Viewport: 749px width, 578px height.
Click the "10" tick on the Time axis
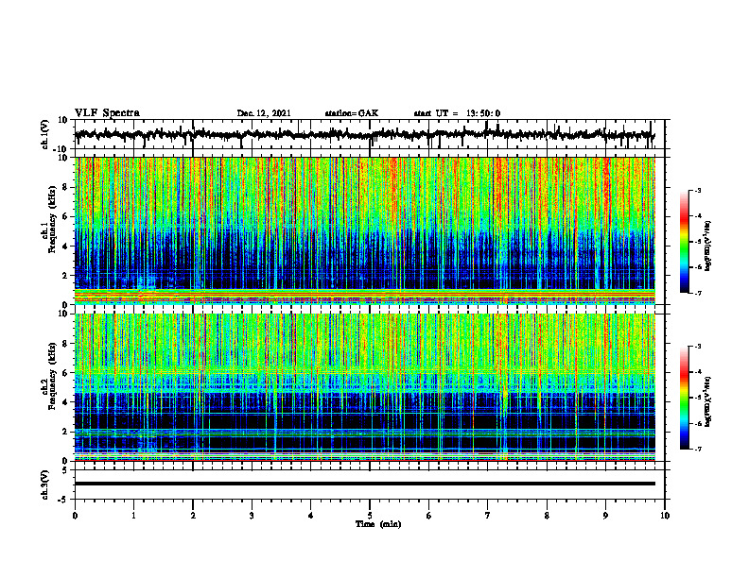665,516
